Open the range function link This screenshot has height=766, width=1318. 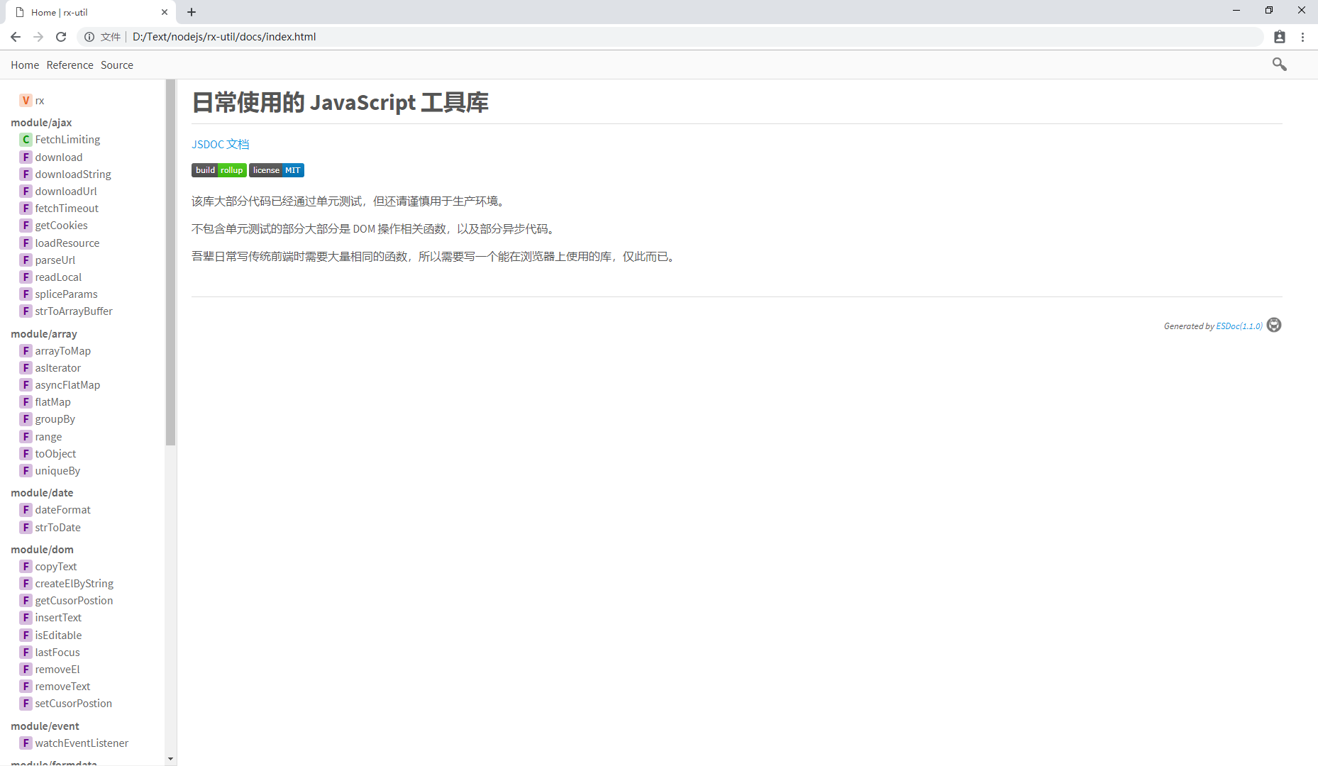coord(48,437)
